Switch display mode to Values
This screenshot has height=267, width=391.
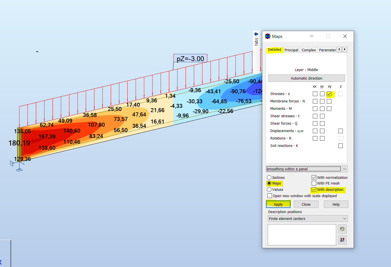[x=269, y=189]
